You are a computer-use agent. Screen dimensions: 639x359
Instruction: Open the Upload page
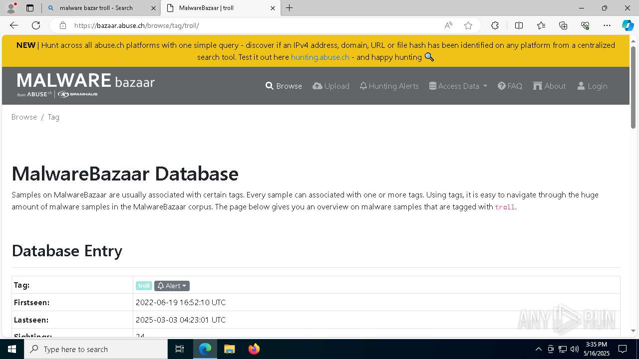point(331,86)
